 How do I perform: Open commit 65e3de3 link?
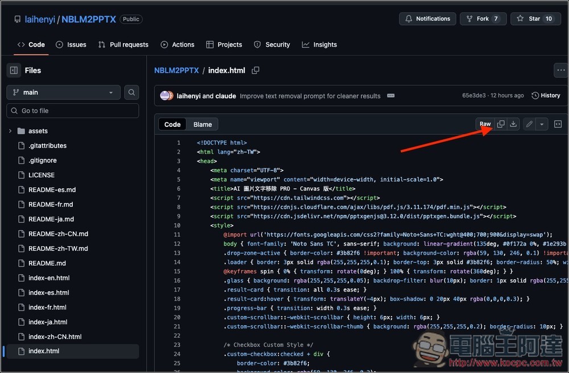(x=473, y=96)
